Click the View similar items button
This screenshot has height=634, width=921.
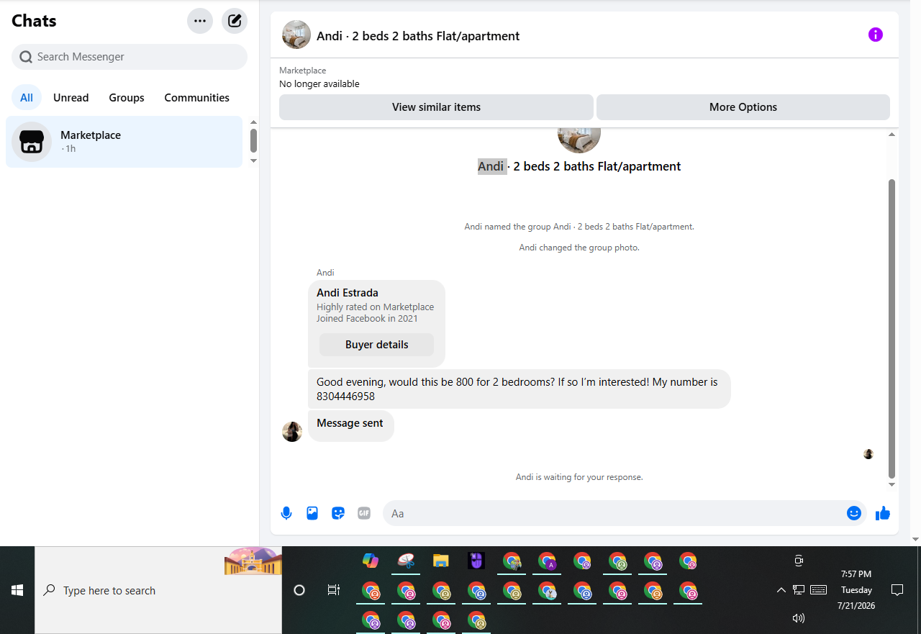point(436,107)
